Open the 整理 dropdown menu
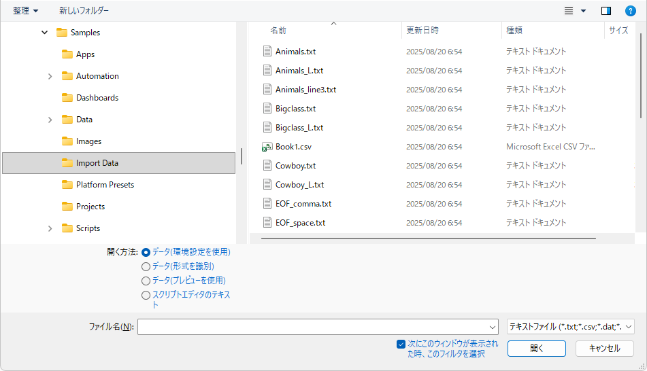The image size is (647, 371). (x=26, y=11)
